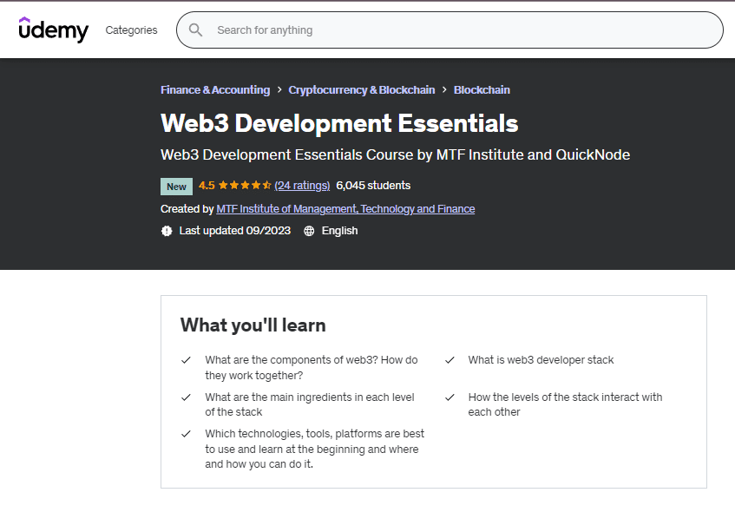Click checkmark beside 'components of web3' item
Viewport: 735px width, 512px height.
click(x=186, y=360)
